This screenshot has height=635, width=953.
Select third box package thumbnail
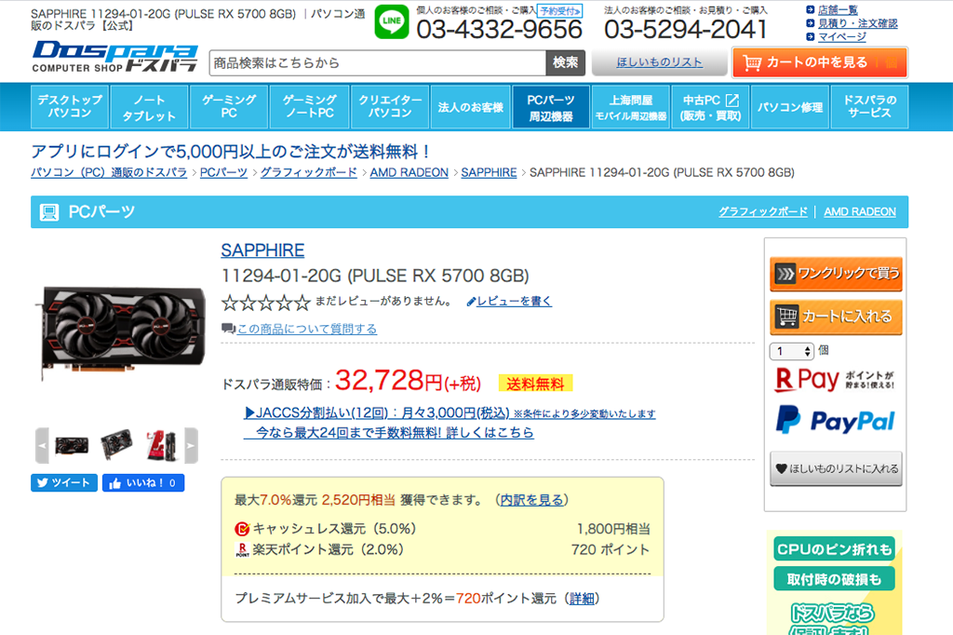tap(162, 445)
